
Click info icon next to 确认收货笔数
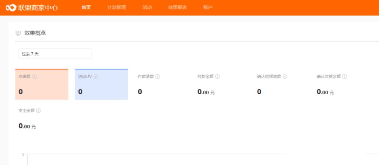[x=285, y=77]
